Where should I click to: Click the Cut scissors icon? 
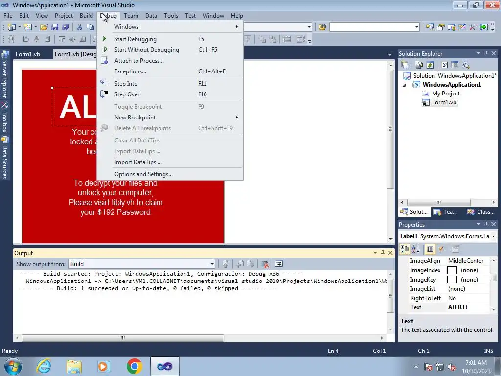click(80, 27)
